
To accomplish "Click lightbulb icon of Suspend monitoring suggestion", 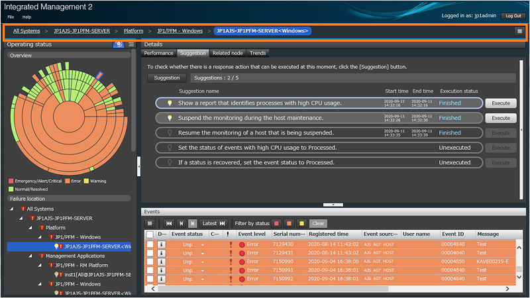I will click(x=170, y=118).
